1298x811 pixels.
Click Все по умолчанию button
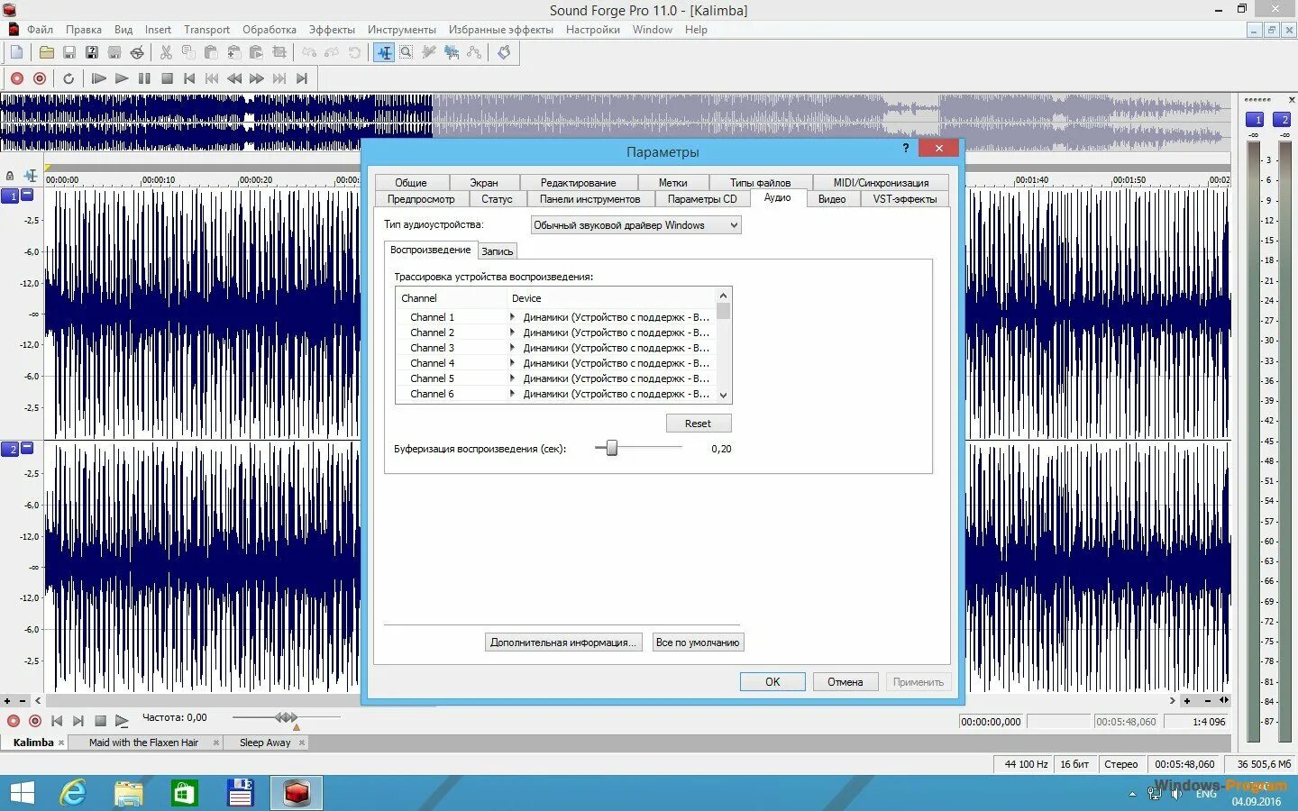tap(698, 642)
